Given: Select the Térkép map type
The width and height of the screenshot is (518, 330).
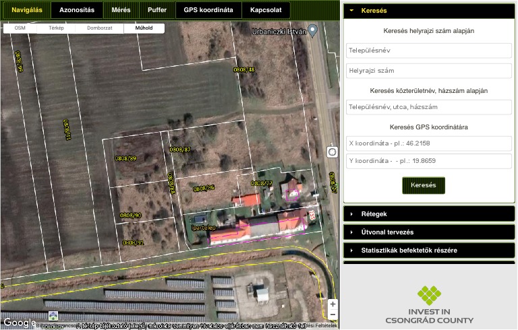Looking at the screenshot, I should coord(57,29).
